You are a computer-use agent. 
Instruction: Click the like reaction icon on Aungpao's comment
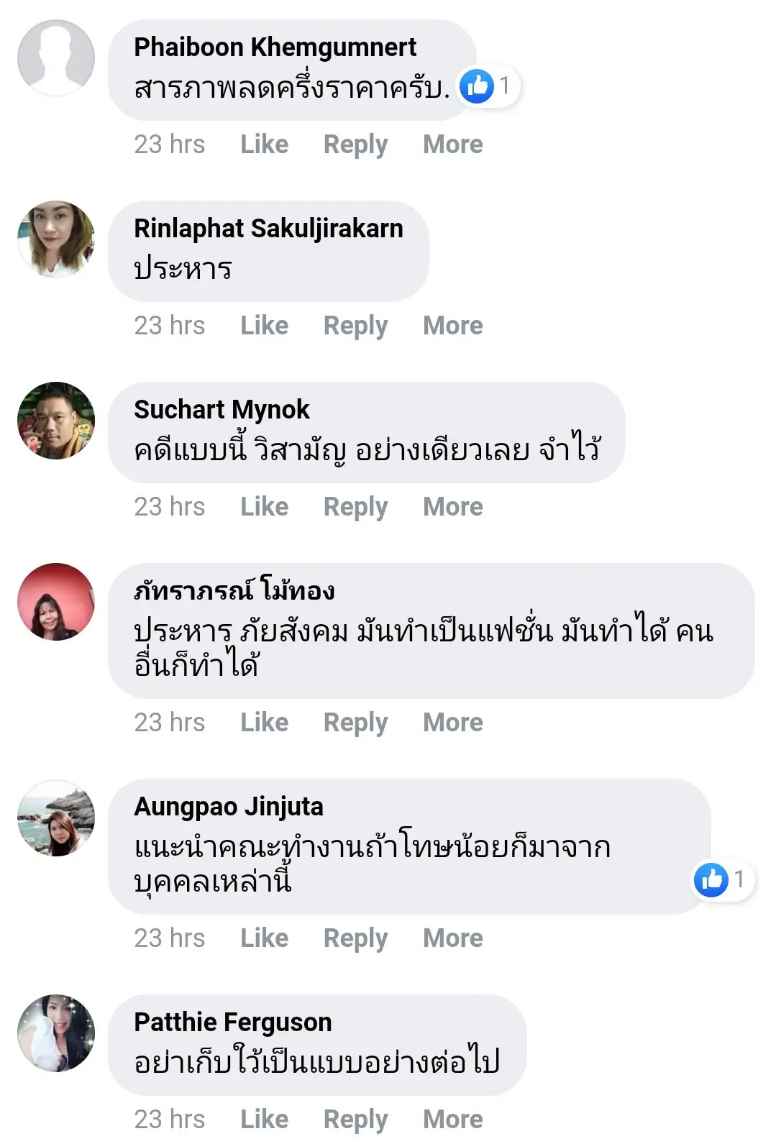coord(711,879)
